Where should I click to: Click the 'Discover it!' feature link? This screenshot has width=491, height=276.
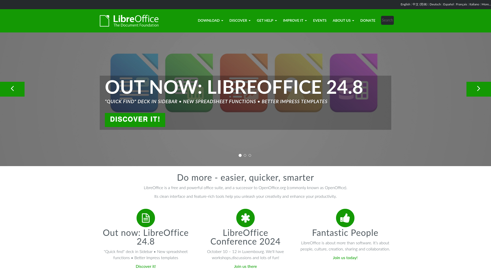pyautogui.click(x=146, y=267)
